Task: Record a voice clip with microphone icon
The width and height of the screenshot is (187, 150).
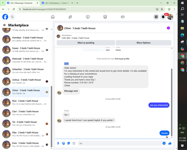Action: (58, 143)
